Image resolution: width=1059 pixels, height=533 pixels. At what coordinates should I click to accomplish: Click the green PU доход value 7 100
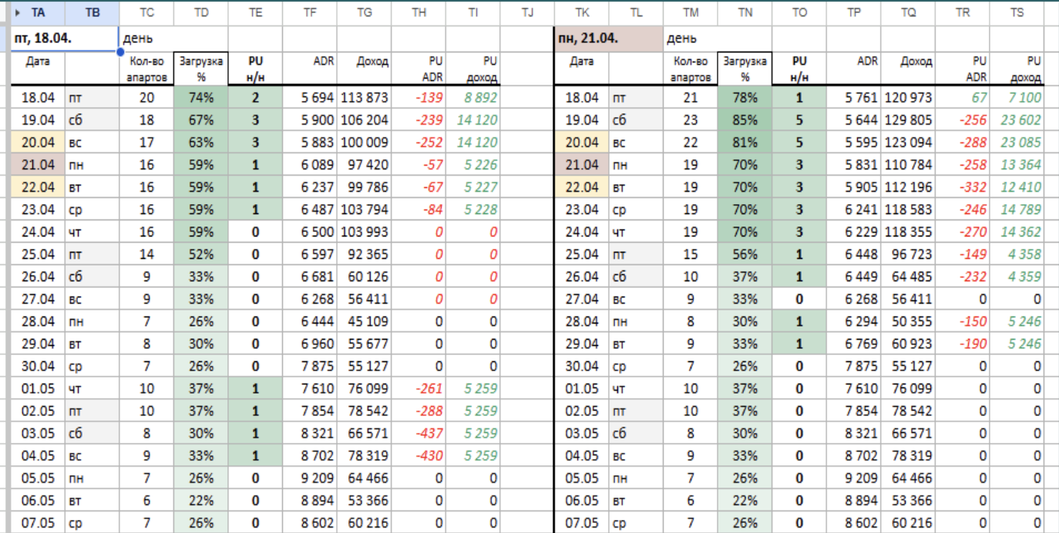(x=1017, y=98)
